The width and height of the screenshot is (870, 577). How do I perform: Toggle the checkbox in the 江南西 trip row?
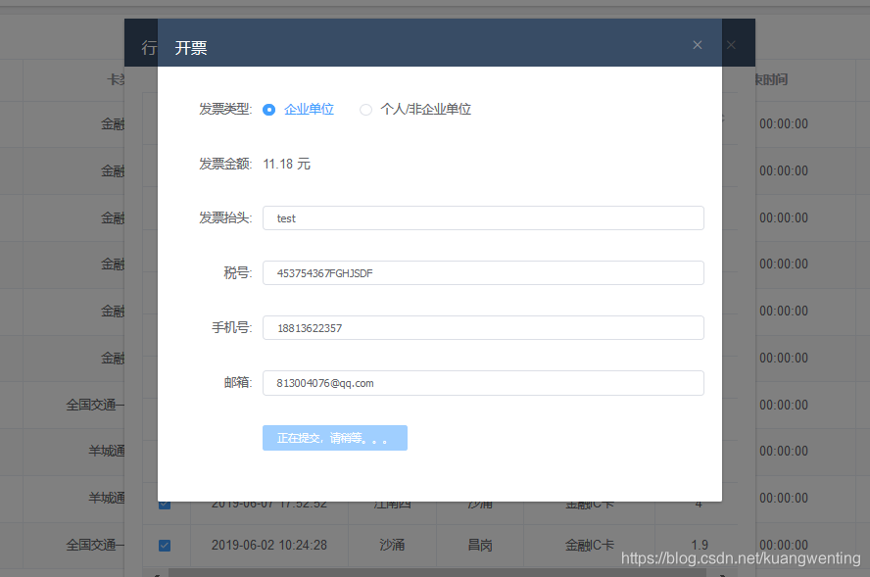(x=165, y=505)
